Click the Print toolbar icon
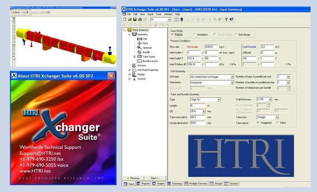317x192 pixels. (x=140, y=19)
